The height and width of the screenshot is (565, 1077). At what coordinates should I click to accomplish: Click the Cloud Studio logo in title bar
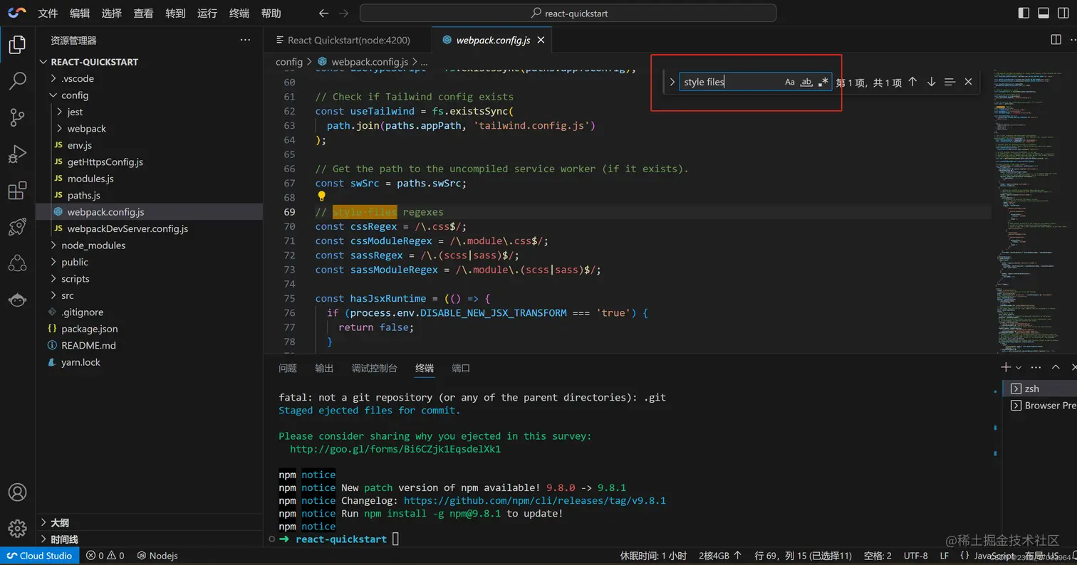[17, 13]
